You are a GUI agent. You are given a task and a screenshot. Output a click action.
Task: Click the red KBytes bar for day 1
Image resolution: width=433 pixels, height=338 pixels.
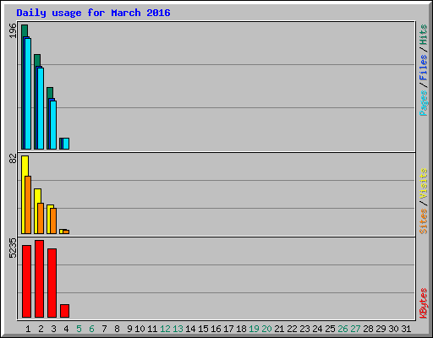[x=26, y=281]
